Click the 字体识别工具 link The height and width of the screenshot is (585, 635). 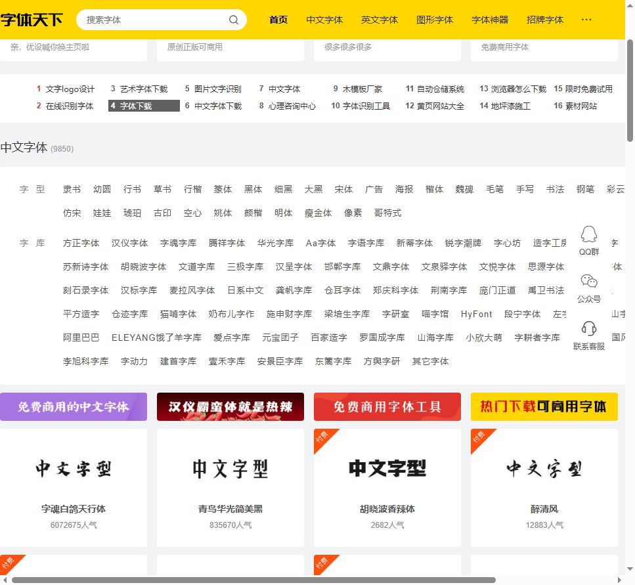point(366,106)
